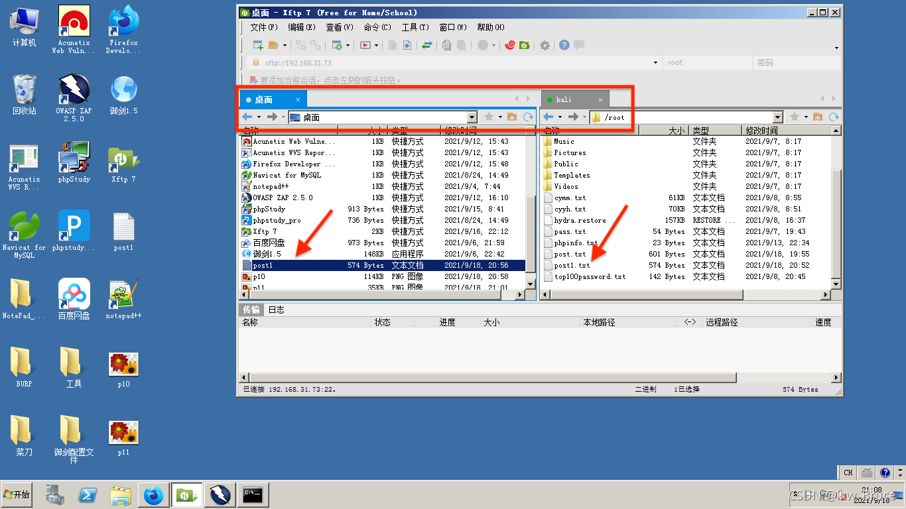Viewport: 906px width, 509px height.
Task: Switch to the 日志 tab
Action: click(276, 310)
